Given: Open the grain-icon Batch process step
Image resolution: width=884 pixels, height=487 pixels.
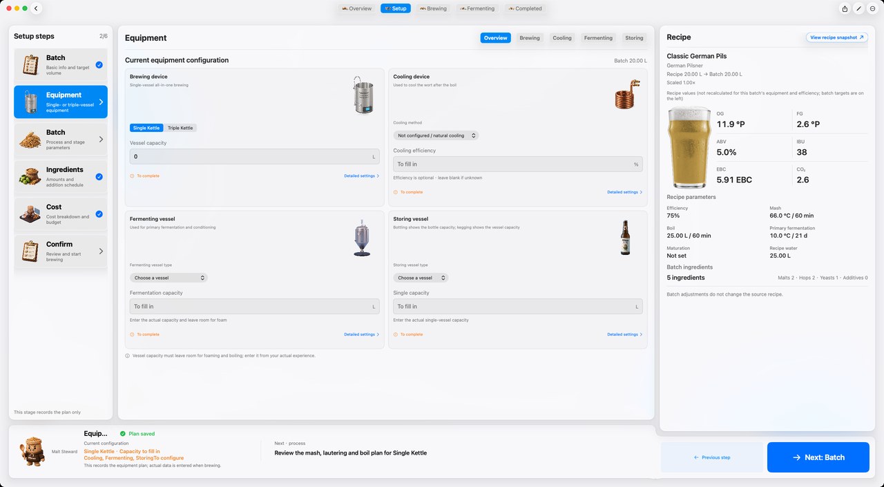Looking at the screenshot, I should pyautogui.click(x=30, y=140).
